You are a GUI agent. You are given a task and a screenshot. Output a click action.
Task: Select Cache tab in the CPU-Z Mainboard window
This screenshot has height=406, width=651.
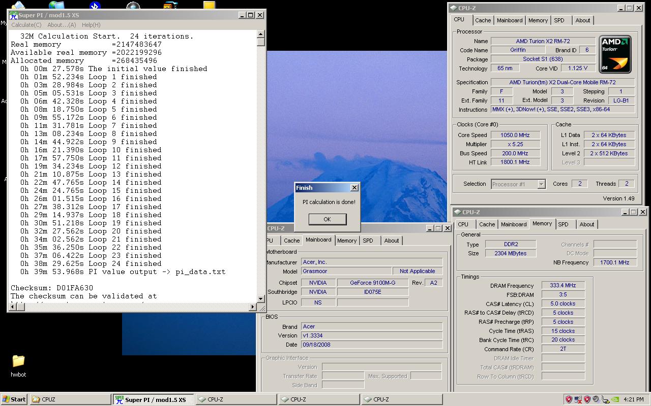pyautogui.click(x=292, y=241)
